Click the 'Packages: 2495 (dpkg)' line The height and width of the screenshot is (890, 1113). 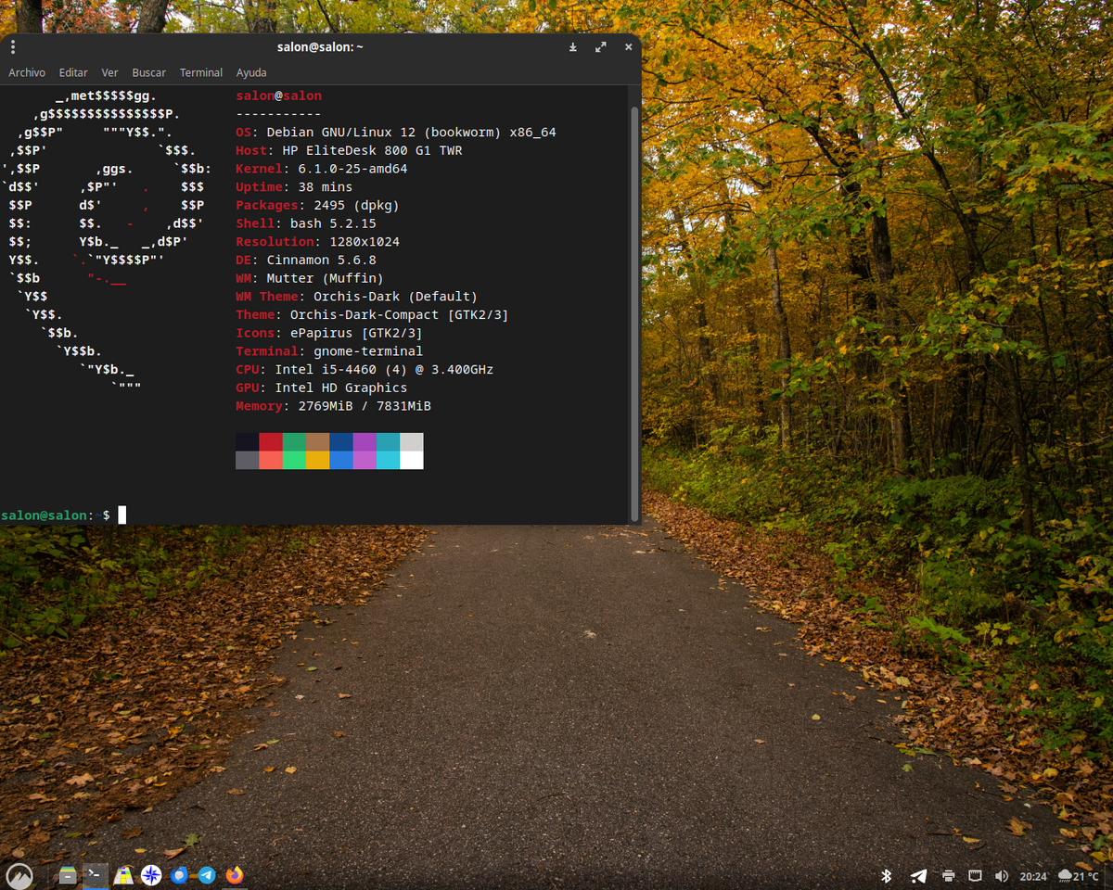(x=317, y=205)
